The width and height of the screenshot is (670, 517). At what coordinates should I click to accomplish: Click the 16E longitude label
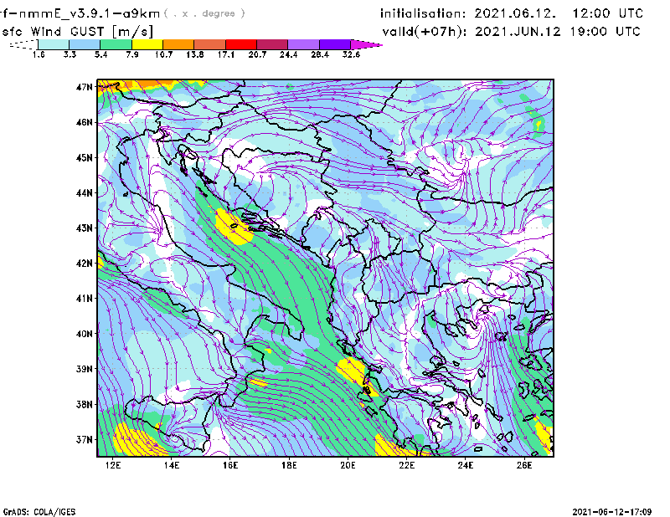coord(230,465)
